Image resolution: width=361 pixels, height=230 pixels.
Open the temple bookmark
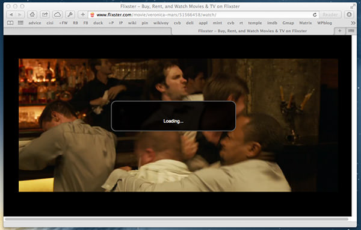[255, 23]
